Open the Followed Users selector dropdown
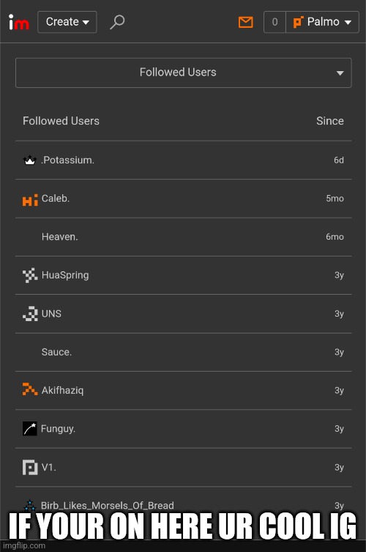The width and height of the screenshot is (366, 552). tap(183, 73)
